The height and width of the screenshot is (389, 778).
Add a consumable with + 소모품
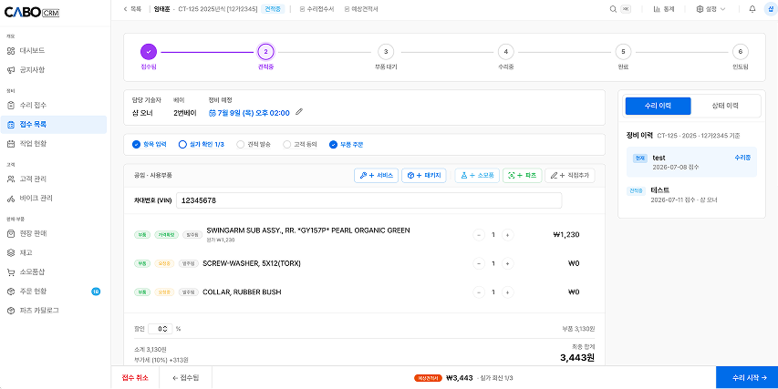[x=477, y=176]
